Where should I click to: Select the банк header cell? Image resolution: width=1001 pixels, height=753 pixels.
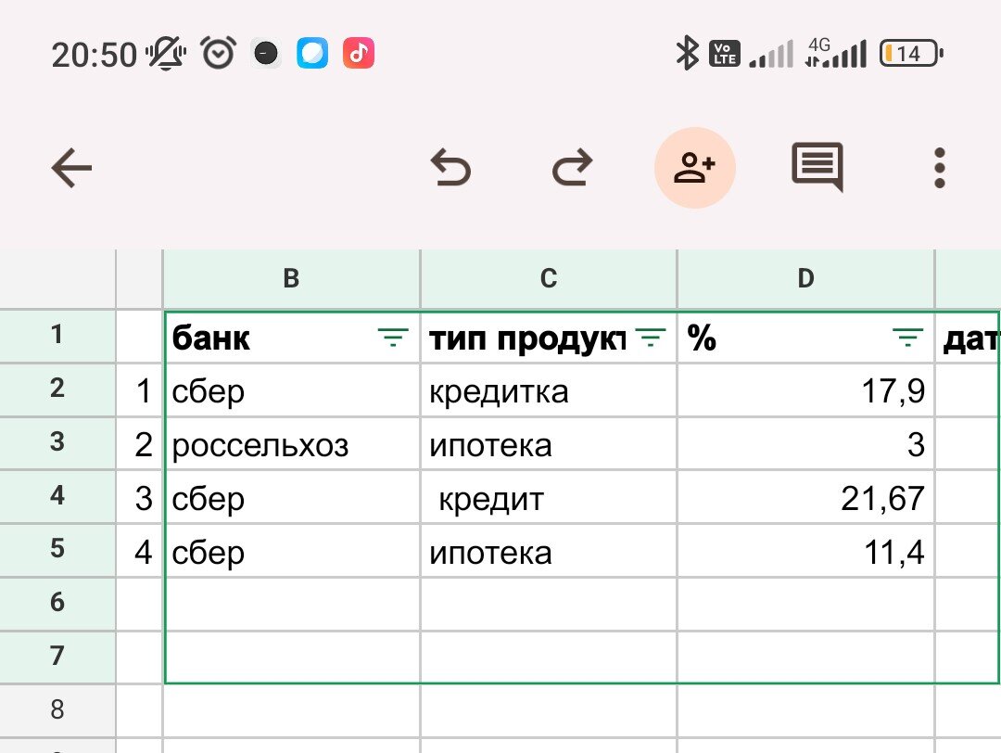292,338
